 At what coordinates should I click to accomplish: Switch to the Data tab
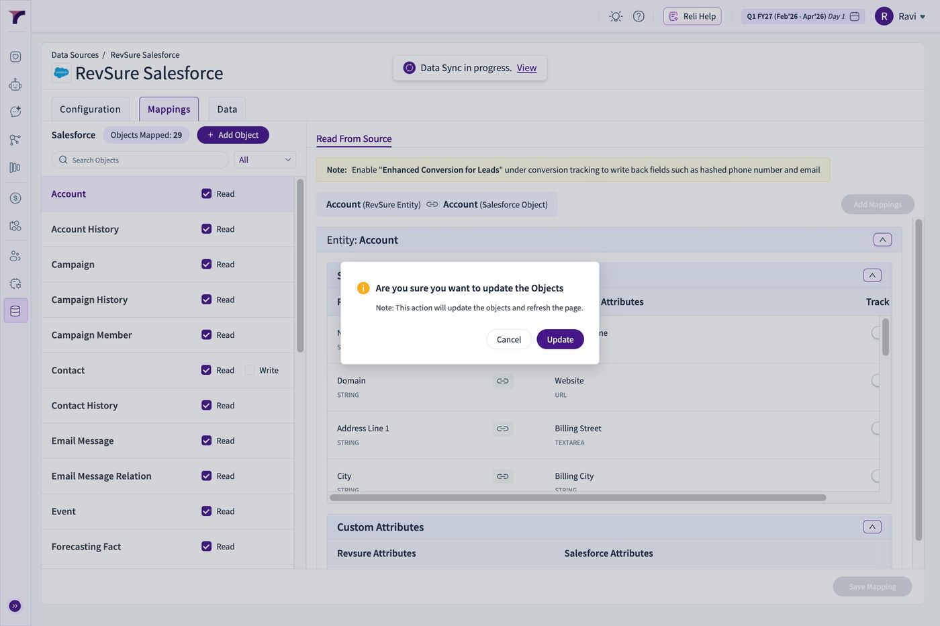(227, 109)
